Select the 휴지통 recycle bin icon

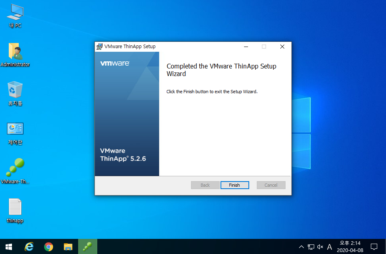(x=15, y=94)
